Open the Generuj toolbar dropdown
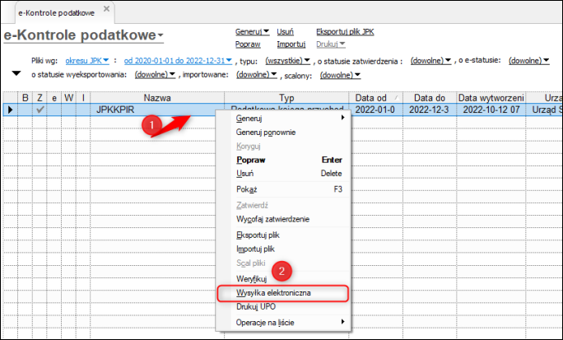Image resolution: width=563 pixels, height=340 pixels. (252, 31)
